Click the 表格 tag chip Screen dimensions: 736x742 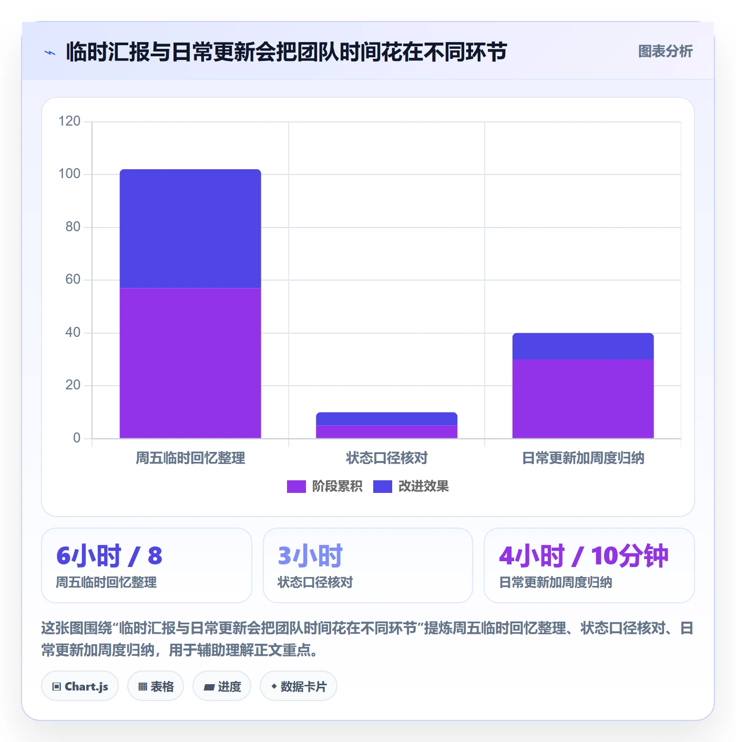pos(156,686)
